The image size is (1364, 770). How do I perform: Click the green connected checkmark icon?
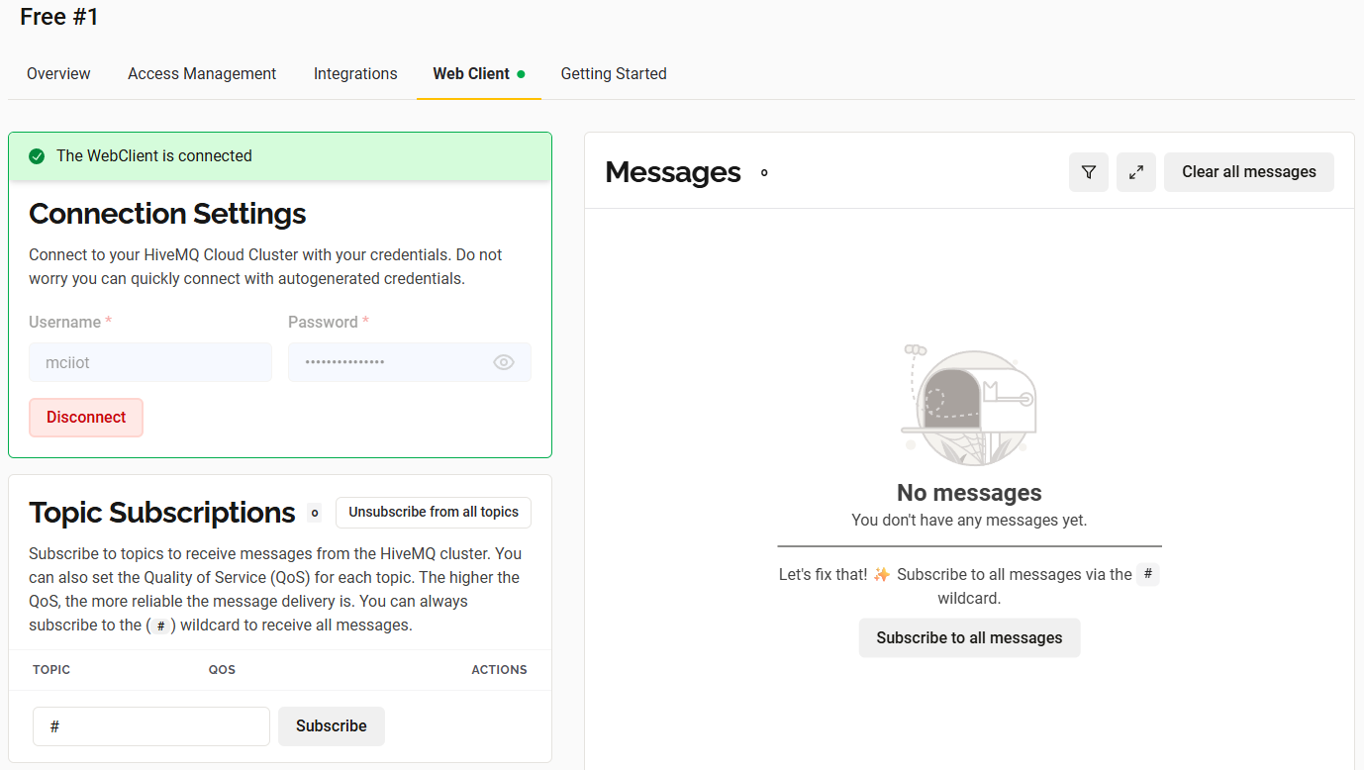pos(37,156)
